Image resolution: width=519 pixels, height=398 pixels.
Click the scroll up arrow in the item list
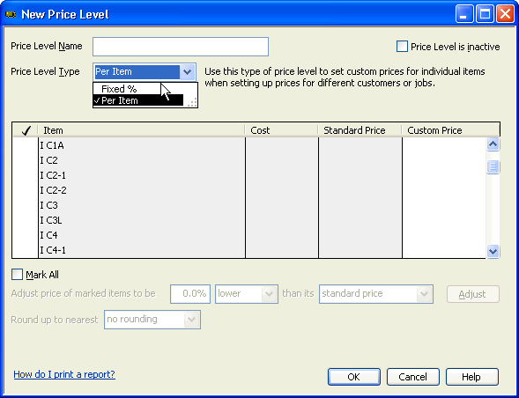493,144
